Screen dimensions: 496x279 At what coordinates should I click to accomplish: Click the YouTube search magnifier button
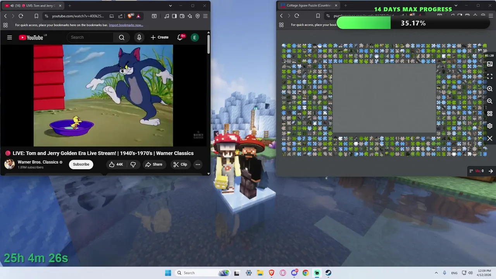[122, 37]
